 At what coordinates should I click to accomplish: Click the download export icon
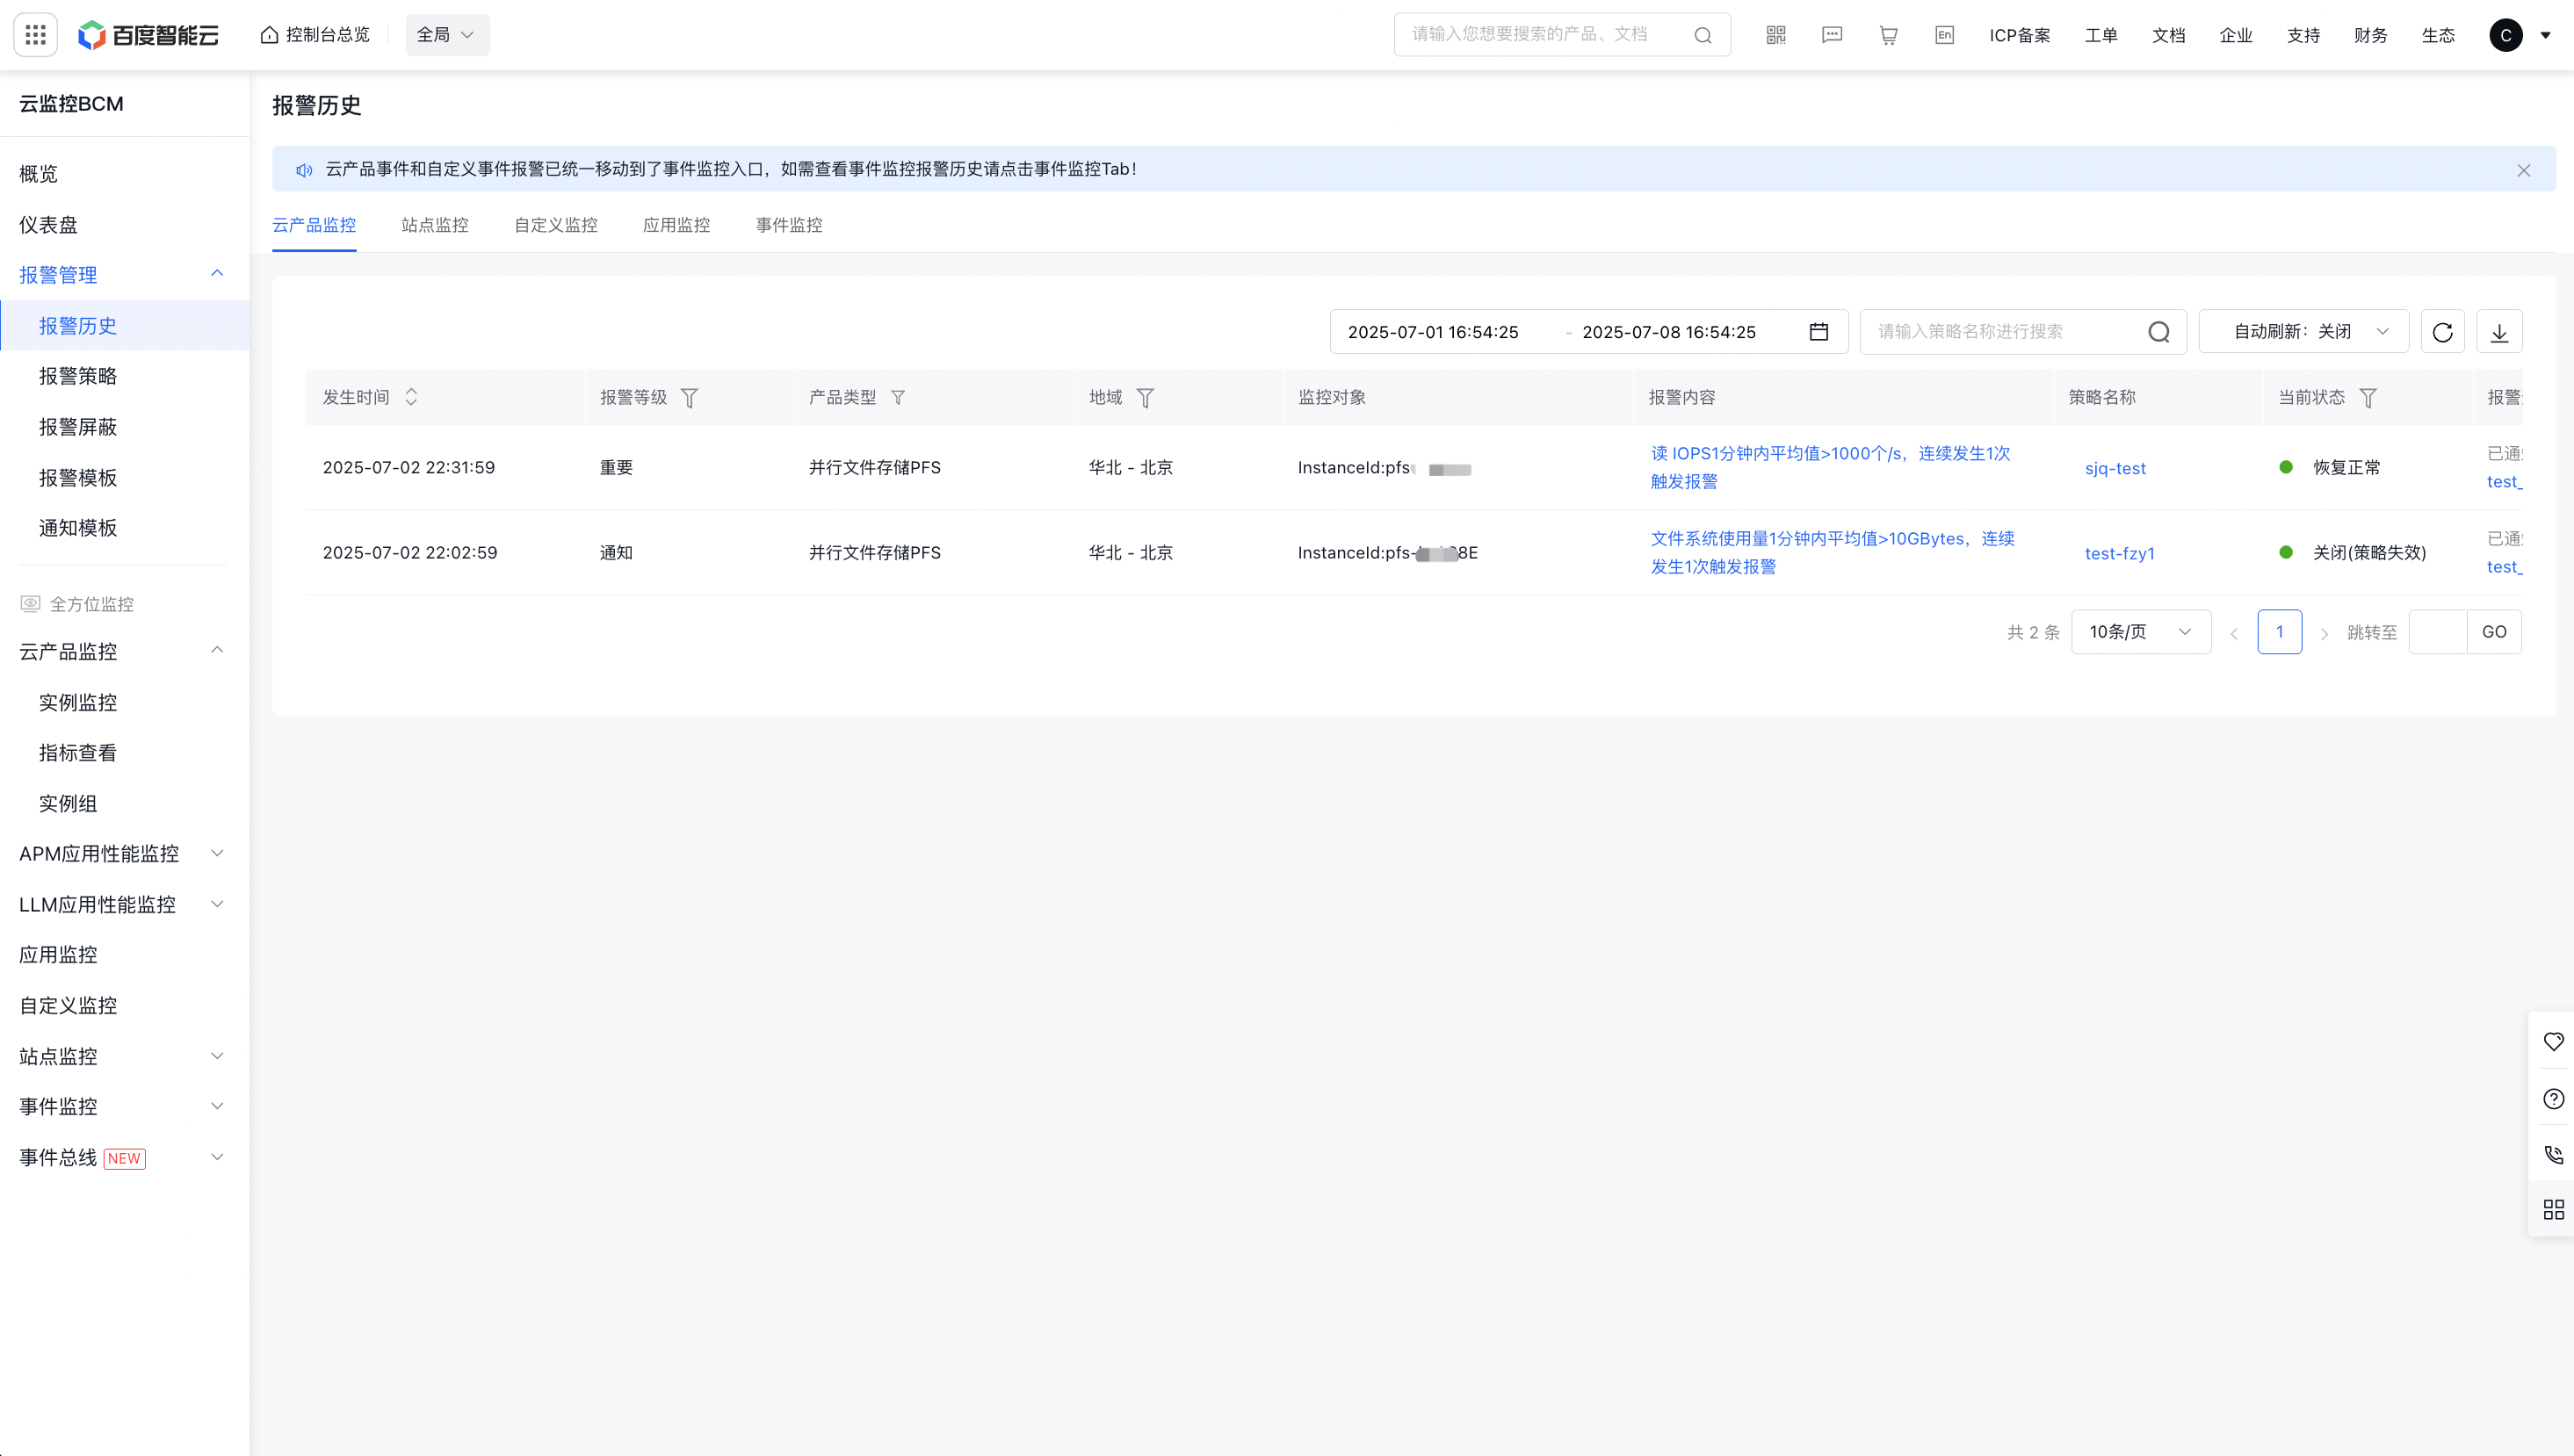pos(2499,332)
